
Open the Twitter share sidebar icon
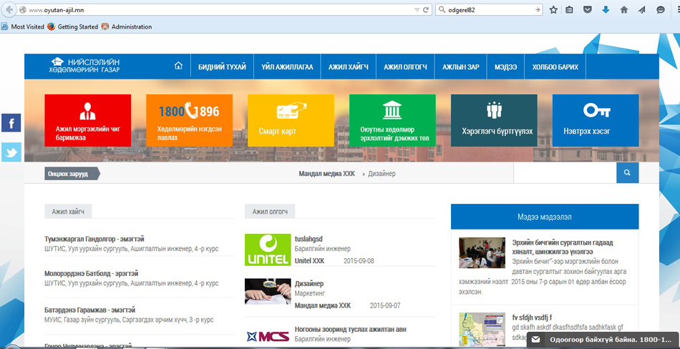(x=11, y=152)
